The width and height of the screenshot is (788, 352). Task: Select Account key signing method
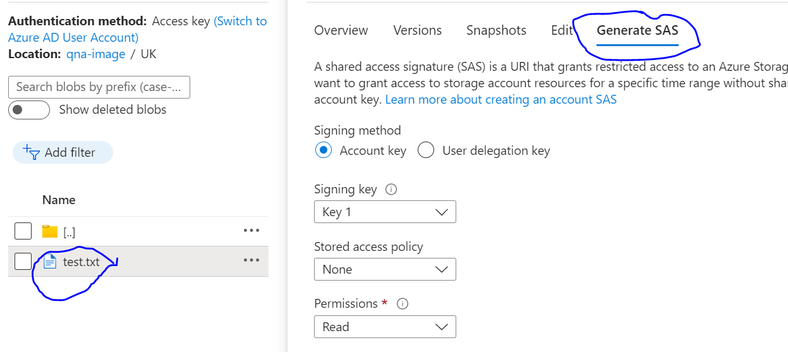point(324,150)
